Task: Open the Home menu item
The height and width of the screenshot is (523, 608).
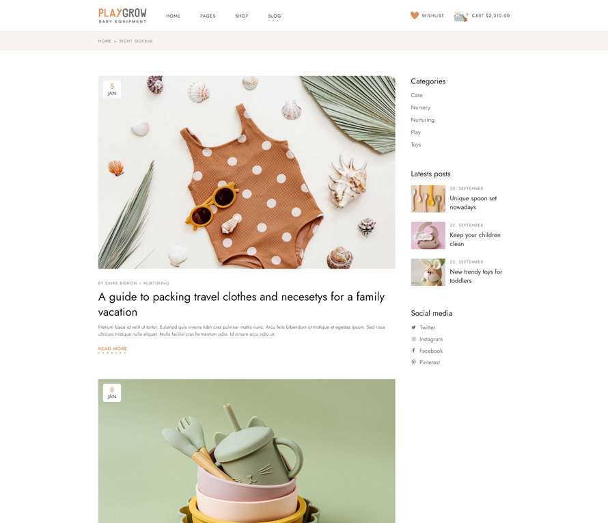Action: (173, 16)
